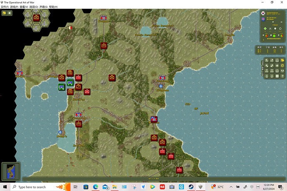Open help with the question mark button

(x=282, y=76)
